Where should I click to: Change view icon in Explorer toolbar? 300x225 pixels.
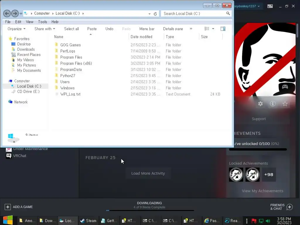click(x=207, y=29)
